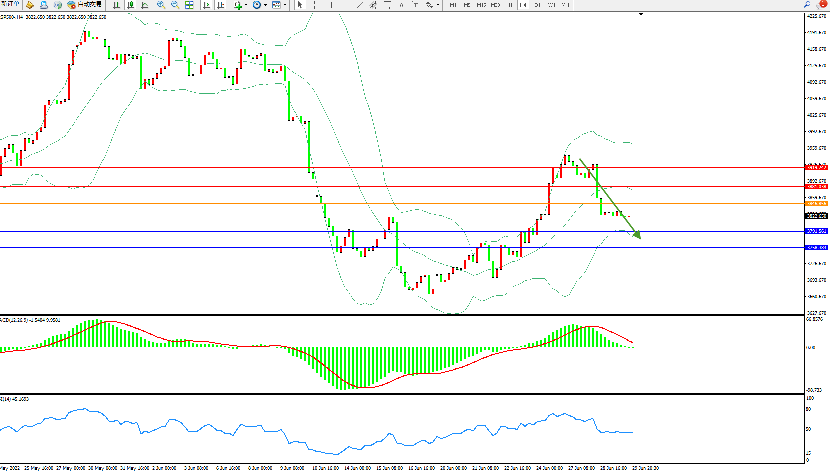Select the Fibonacci retracement tool
The height and width of the screenshot is (471, 830).
point(388,5)
